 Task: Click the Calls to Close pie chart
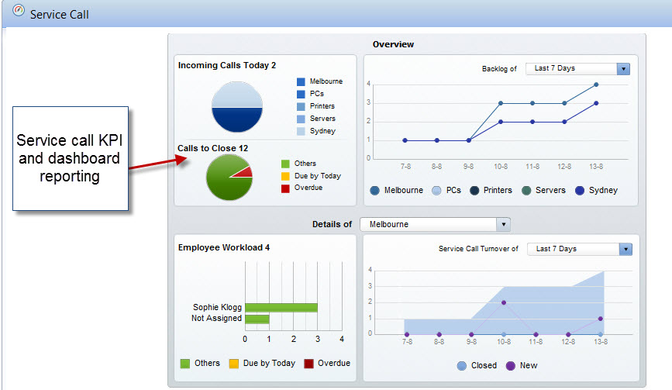pyautogui.click(x=229, y=176)
